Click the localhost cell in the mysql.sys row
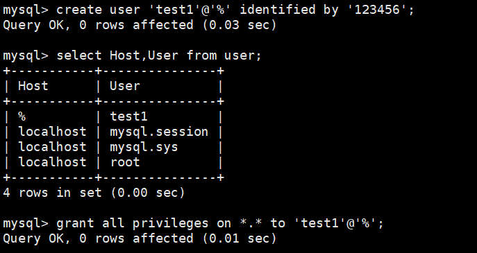This screenshot has height=253, width=477. 52,147
